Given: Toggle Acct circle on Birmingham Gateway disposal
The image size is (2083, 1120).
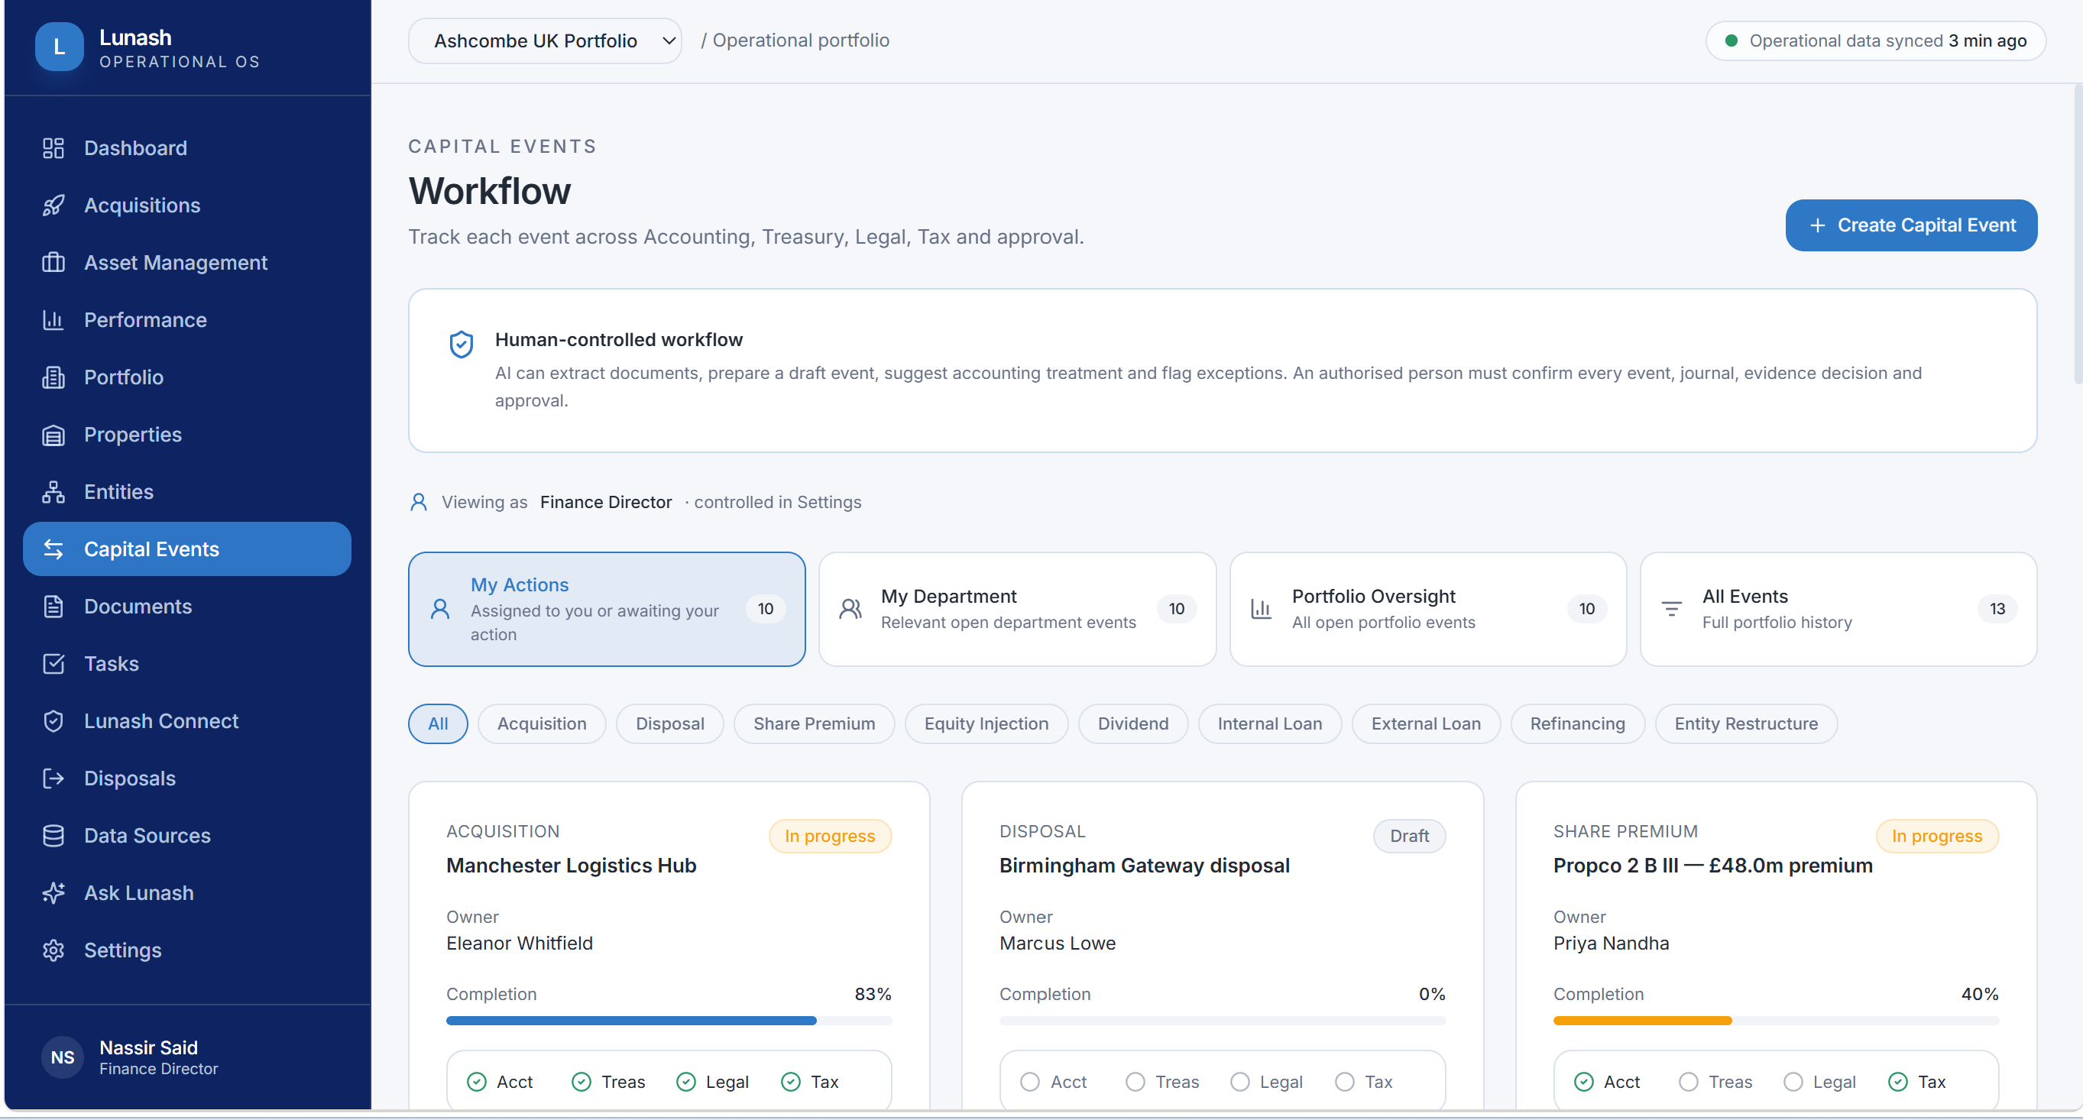Looking at the screenshot, I should [x=1029, y=1082].
